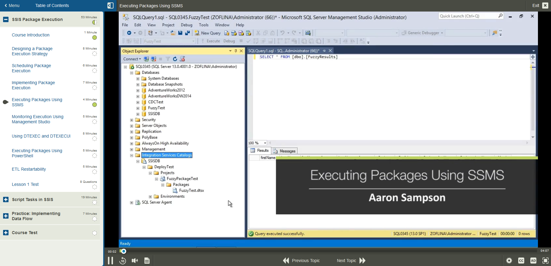The width and height of the screenshot is (551, 266).
Task: Collapse SSIS Package Execution section
Action: pyautogui.click(x=6, y=19)
